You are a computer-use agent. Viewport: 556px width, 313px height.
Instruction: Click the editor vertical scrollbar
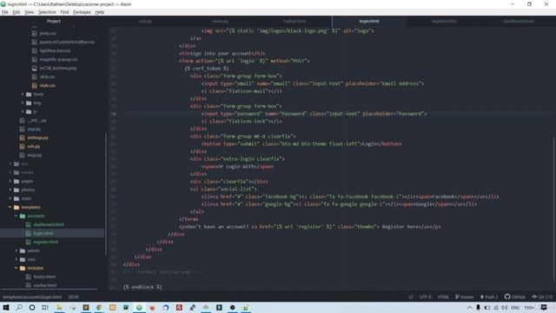coord(554,210)
